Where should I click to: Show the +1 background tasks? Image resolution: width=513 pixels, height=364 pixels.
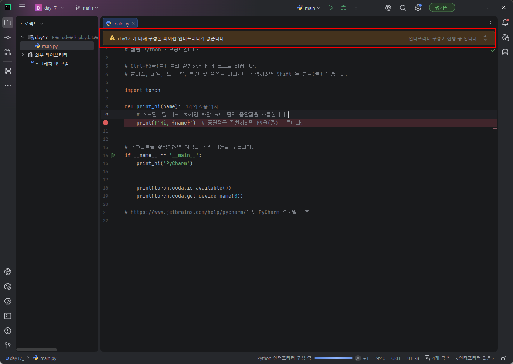pos(366,358)
